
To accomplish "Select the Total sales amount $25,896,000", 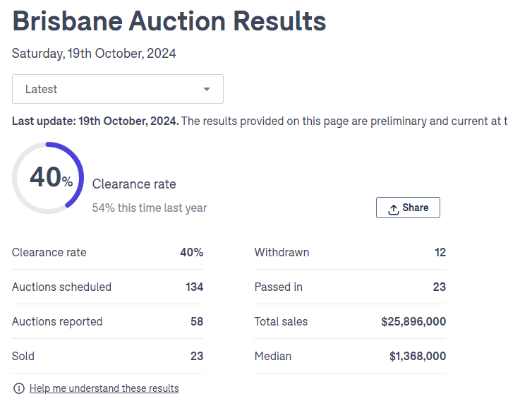I will click(413, 321).
